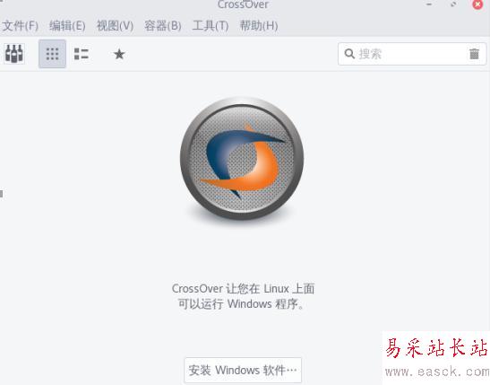Show favorites star filter
Viewport: 490px width, 385px height.
tap(119, 54)
